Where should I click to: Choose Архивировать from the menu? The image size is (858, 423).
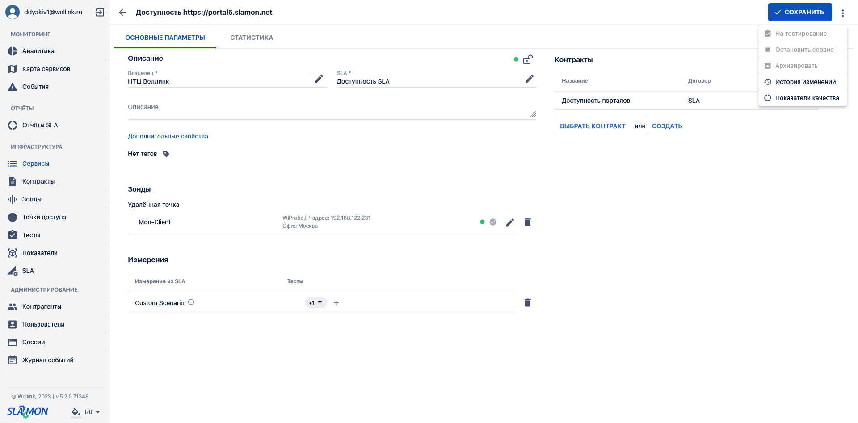coord(803,66)
